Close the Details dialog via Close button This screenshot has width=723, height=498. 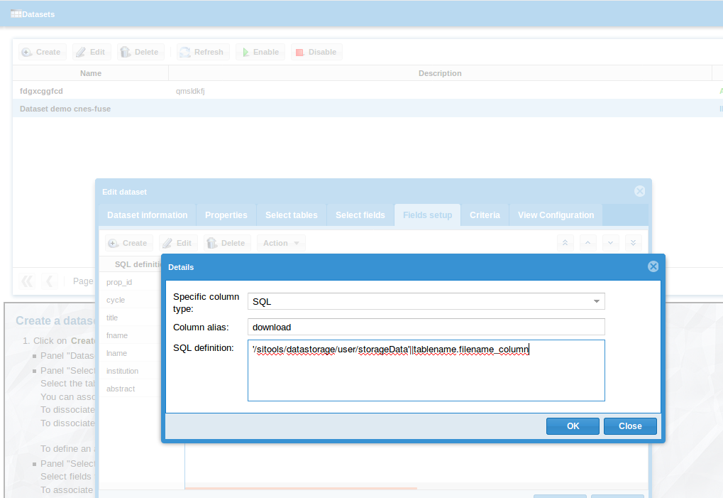click(629, 426)
